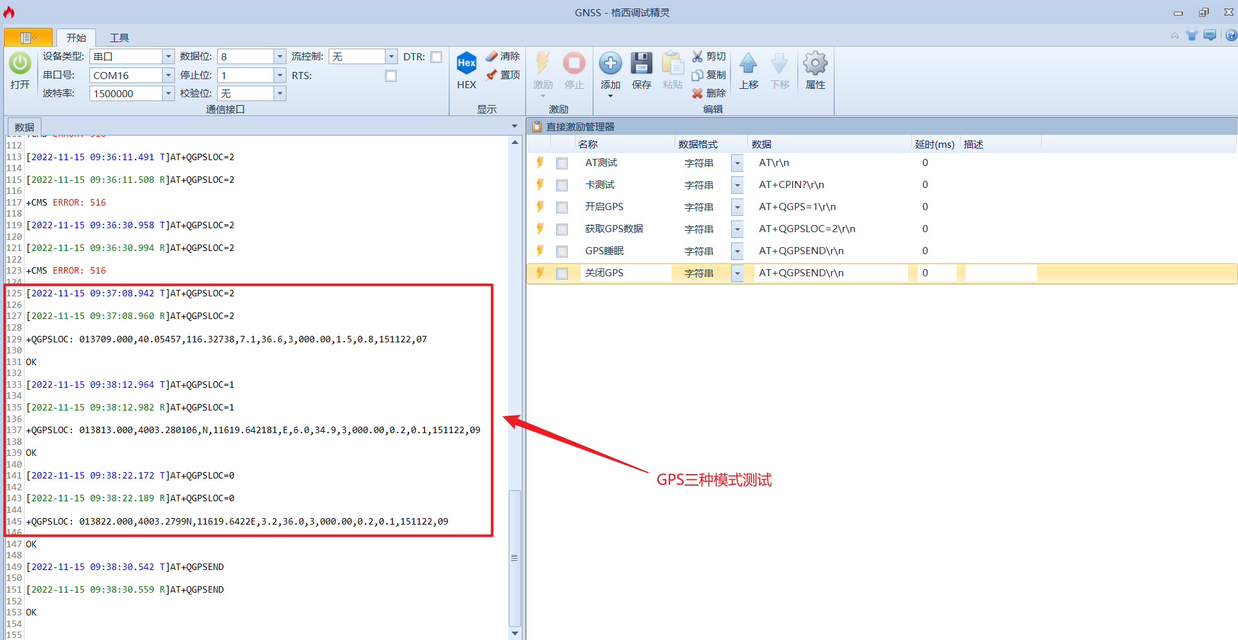Open the 数据位 data bits dropdown
The height and width of the screenshot is (640, 1238).
280,57
